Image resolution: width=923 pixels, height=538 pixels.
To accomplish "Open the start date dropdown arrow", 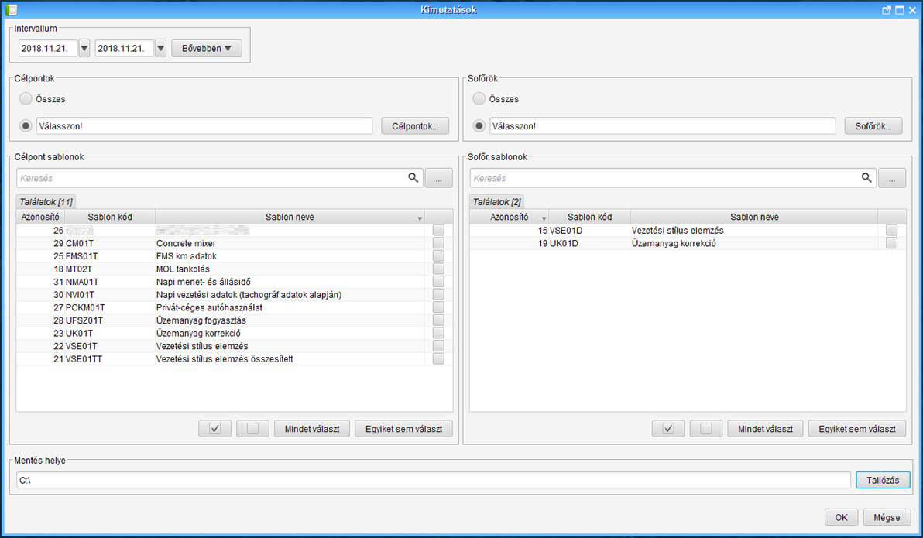I will tap(84, 49).
